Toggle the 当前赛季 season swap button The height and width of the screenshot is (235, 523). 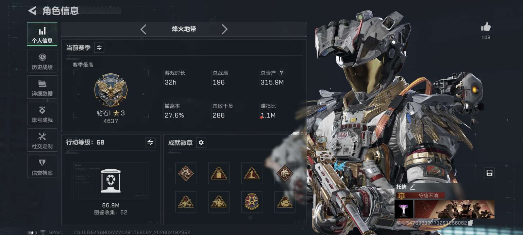[99, 48]
